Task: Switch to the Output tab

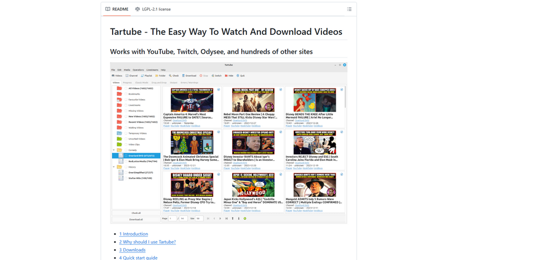Action: click(174, 83)
